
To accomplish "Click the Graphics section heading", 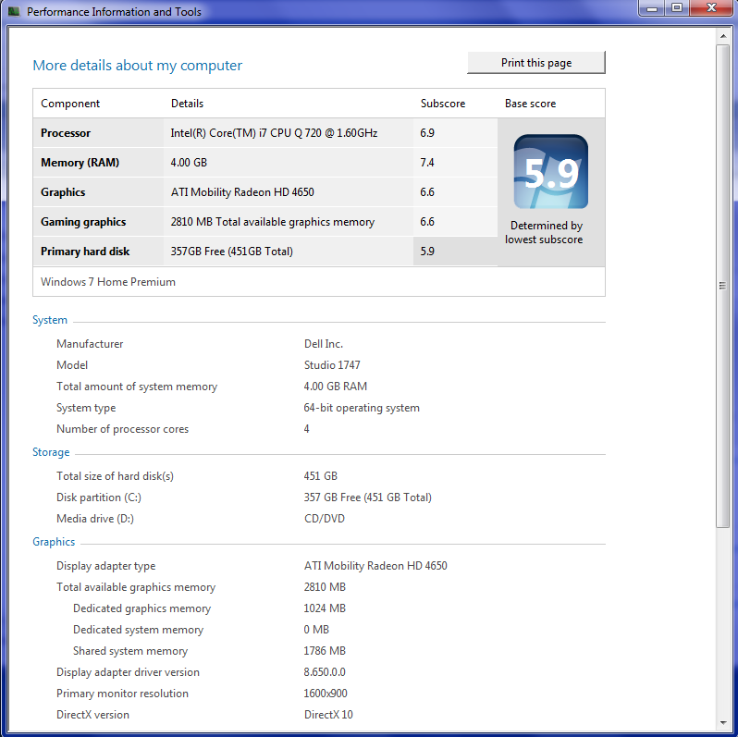I will pyautogui.click(x=54, y=542).
